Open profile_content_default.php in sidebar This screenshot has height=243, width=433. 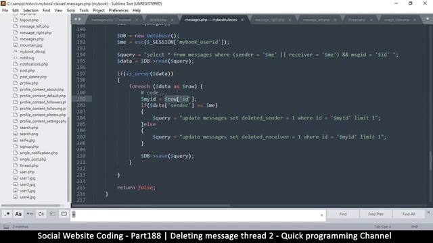43,96
